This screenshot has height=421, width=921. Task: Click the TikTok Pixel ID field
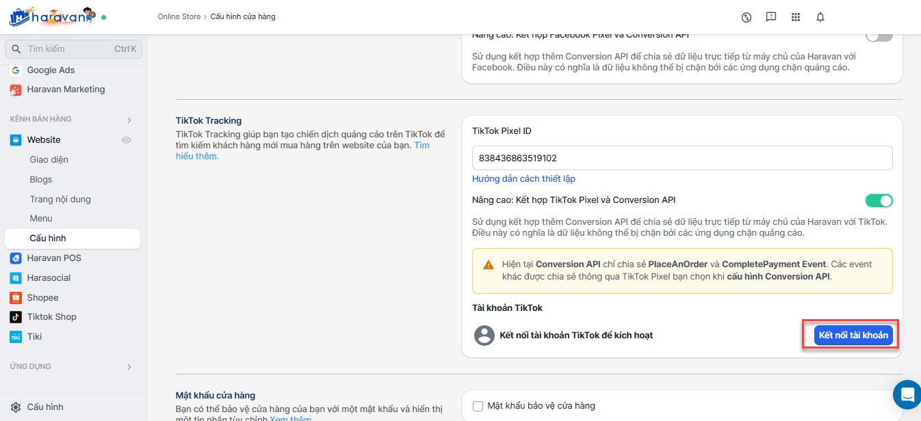click(682, 158)
